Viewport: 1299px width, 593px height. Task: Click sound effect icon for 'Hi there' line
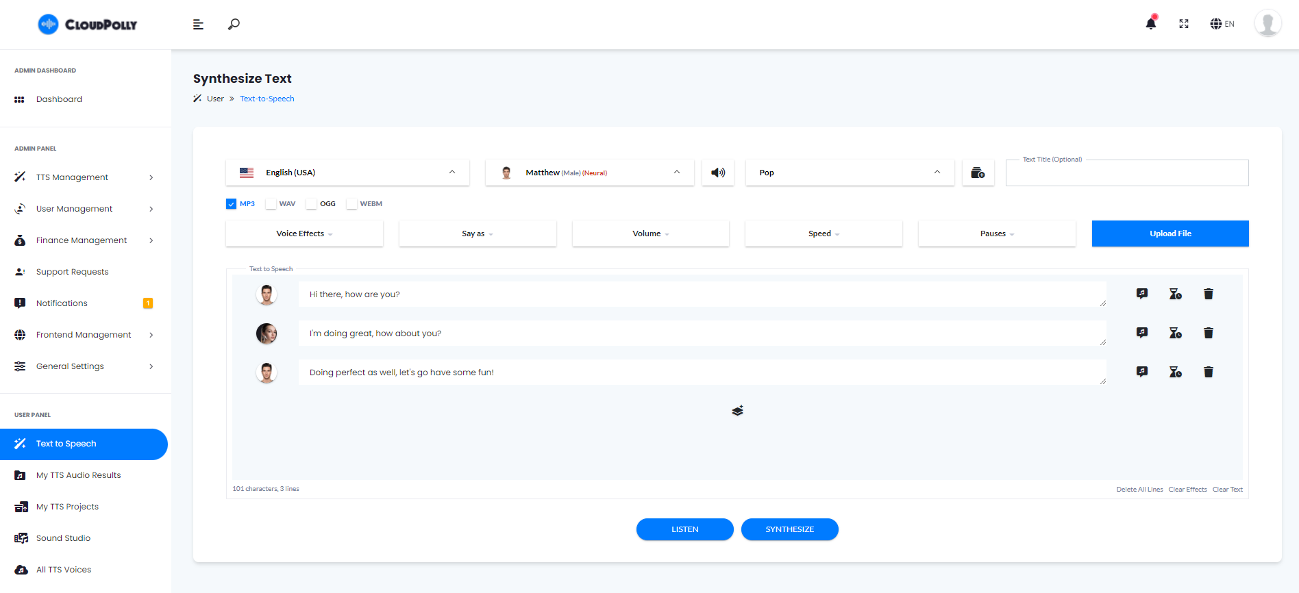(1142, 294)
